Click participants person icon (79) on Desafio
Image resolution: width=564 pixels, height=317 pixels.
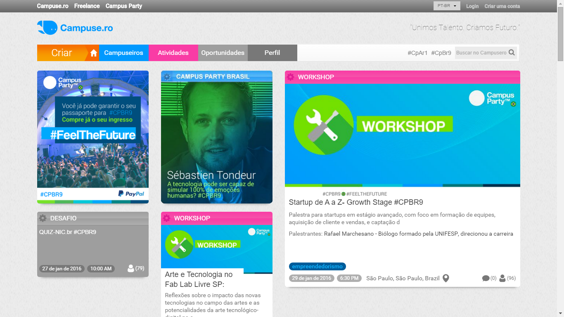coord(131,269)
